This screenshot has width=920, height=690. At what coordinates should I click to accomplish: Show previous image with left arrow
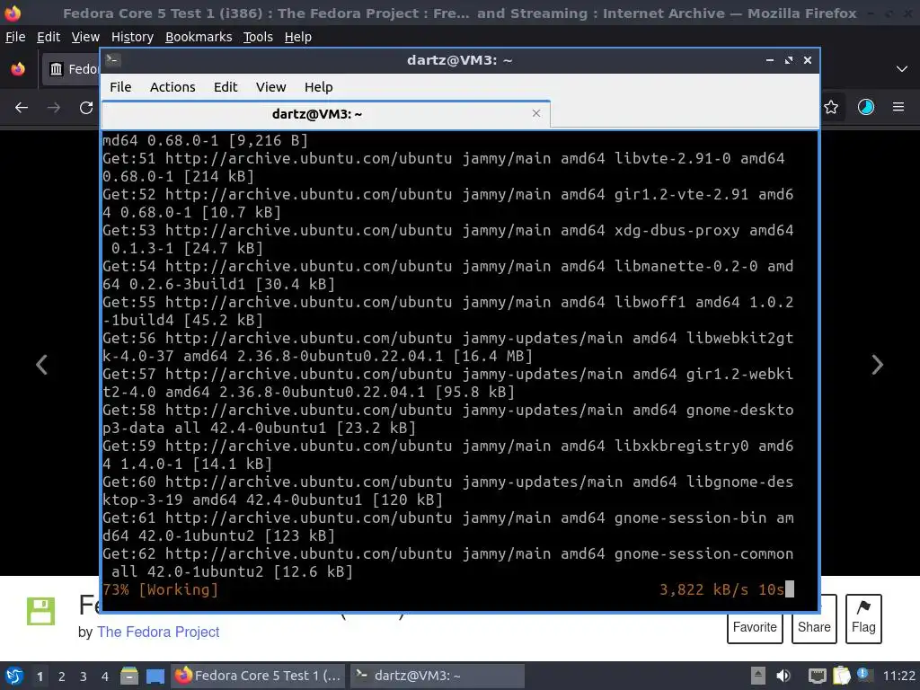[x=41, y=365]
